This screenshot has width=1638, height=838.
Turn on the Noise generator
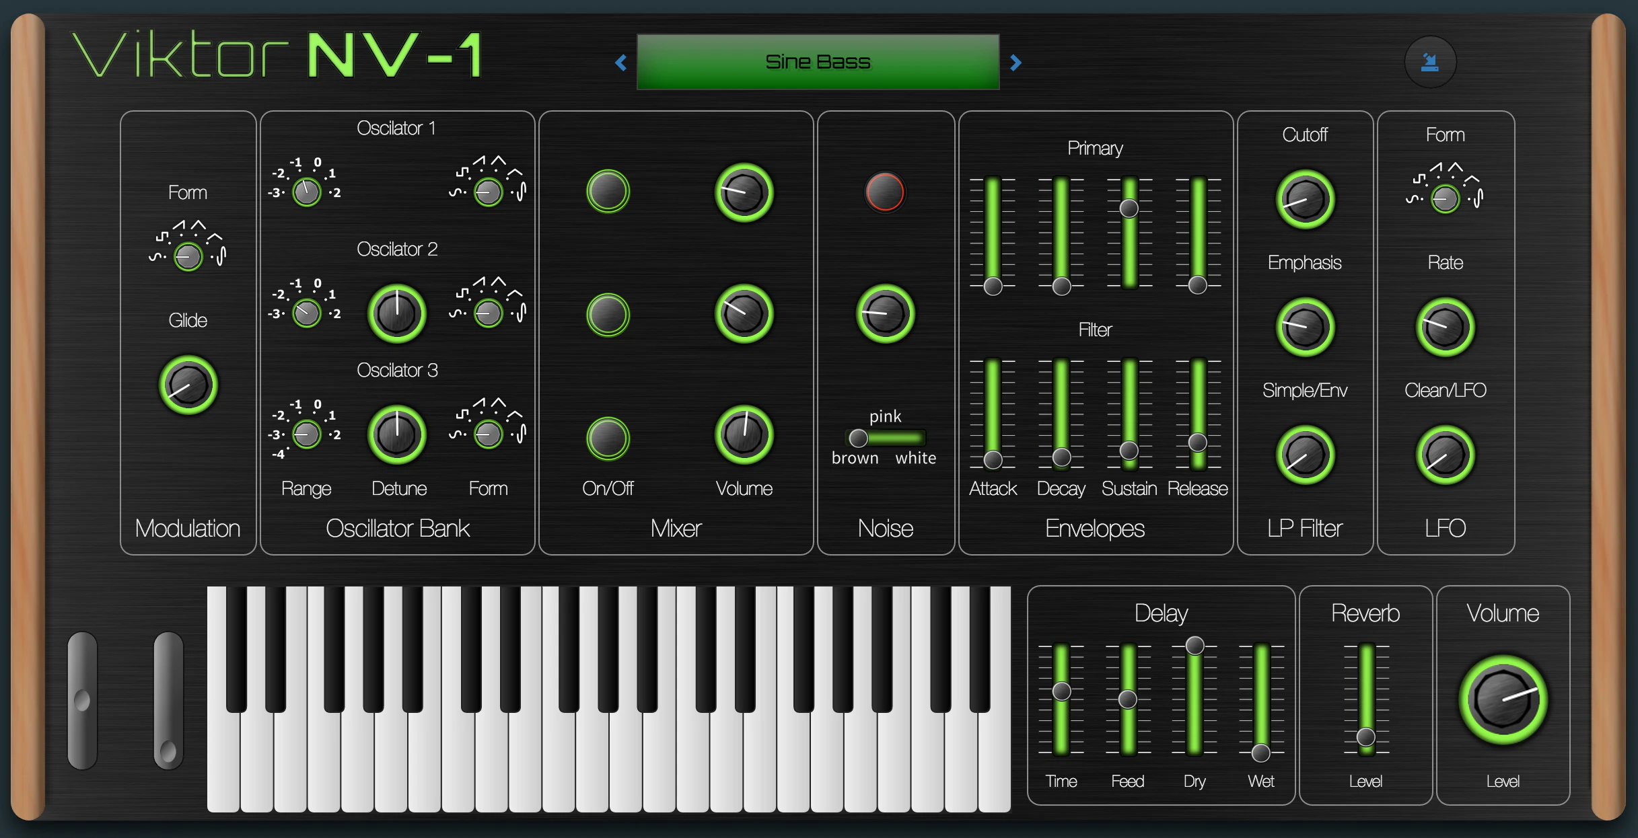coord(885,192)
